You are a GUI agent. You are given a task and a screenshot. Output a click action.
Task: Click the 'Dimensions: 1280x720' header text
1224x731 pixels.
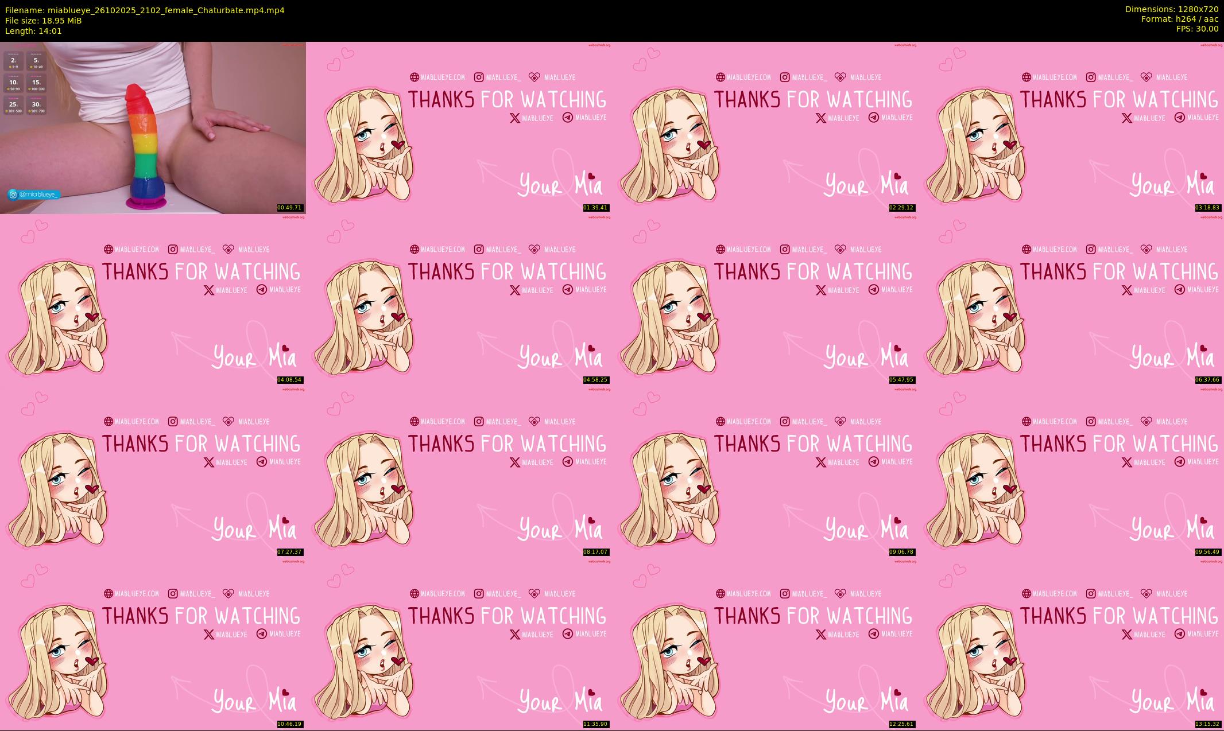(x=1171, y=9)
